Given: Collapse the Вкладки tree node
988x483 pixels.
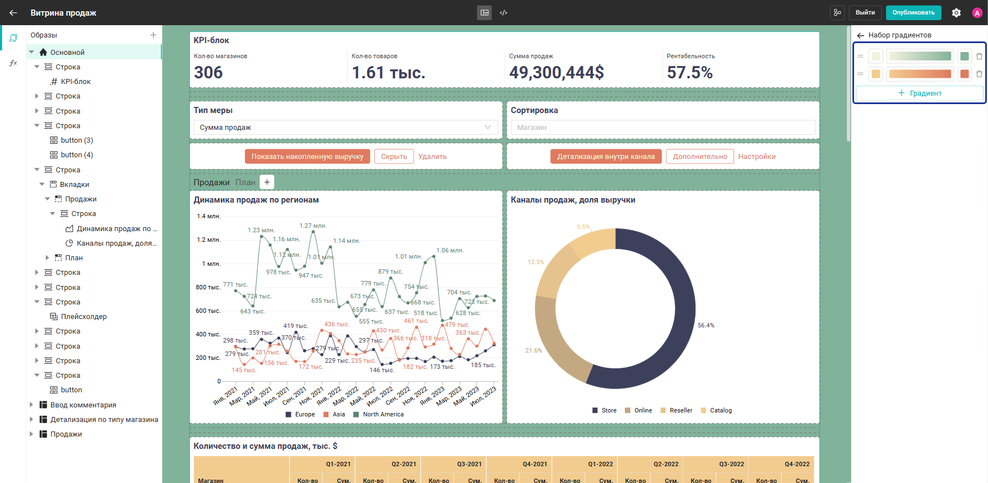Looking at the screenshot, I should (42, 184).
